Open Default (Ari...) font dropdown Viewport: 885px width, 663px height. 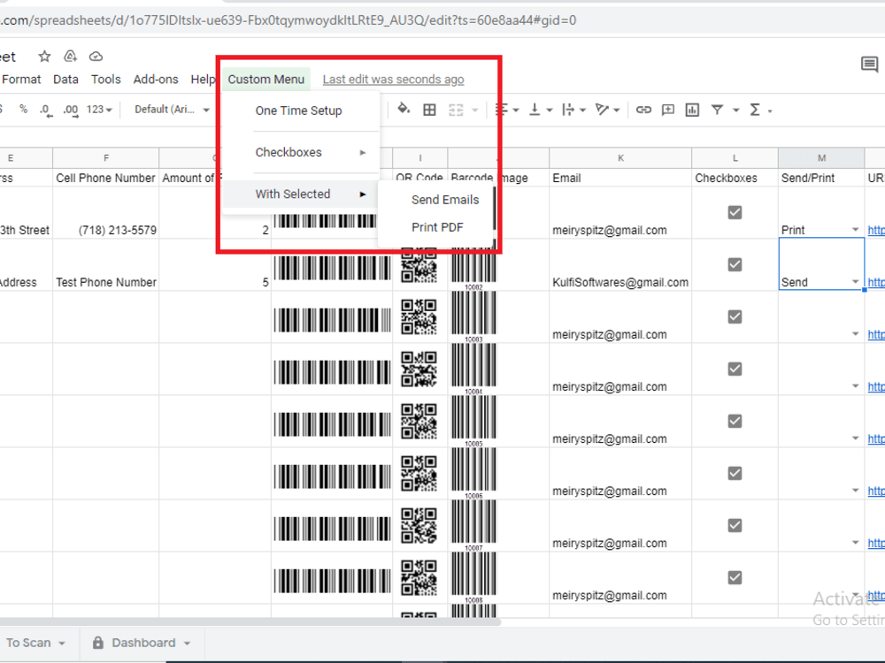pos(172,110)
